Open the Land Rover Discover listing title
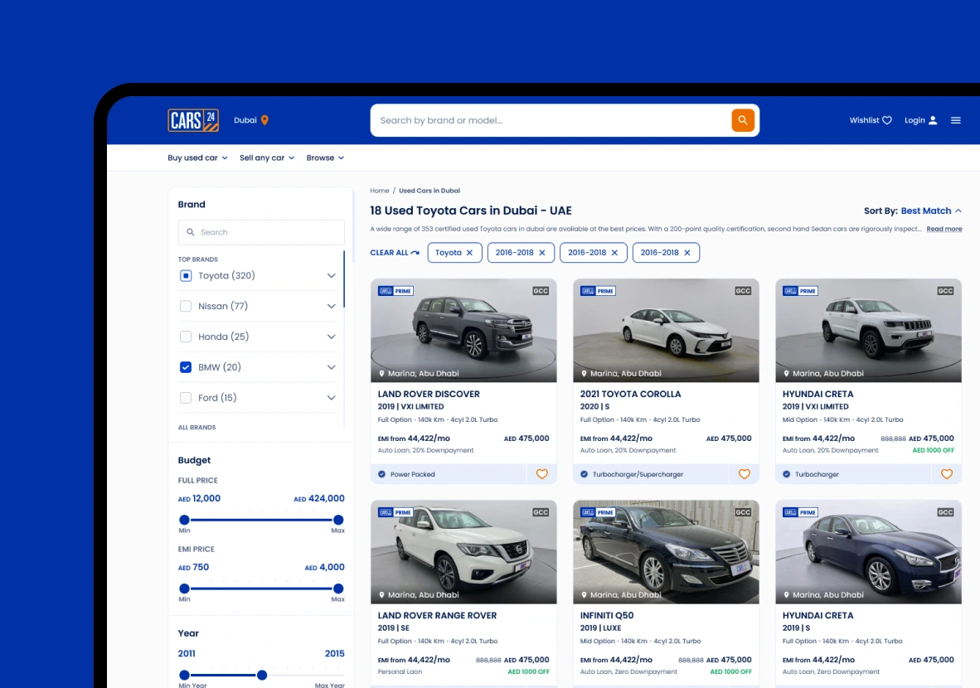The width and height of the screenshot is (980, 688). point(429,395)
